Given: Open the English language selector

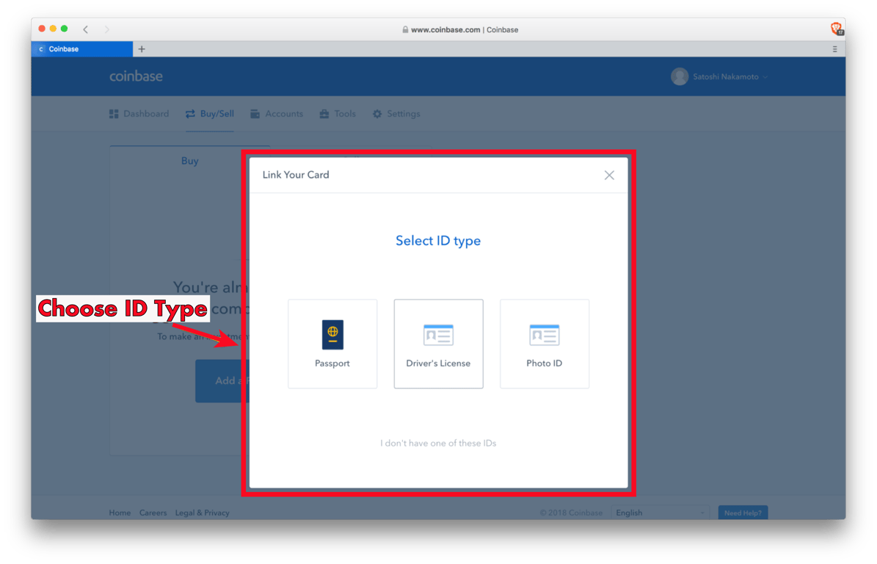Looking at the screenshot, I should point(659,512).
